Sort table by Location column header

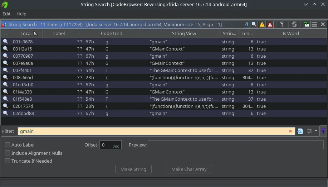pyautogui.click(x=26, y=33)
